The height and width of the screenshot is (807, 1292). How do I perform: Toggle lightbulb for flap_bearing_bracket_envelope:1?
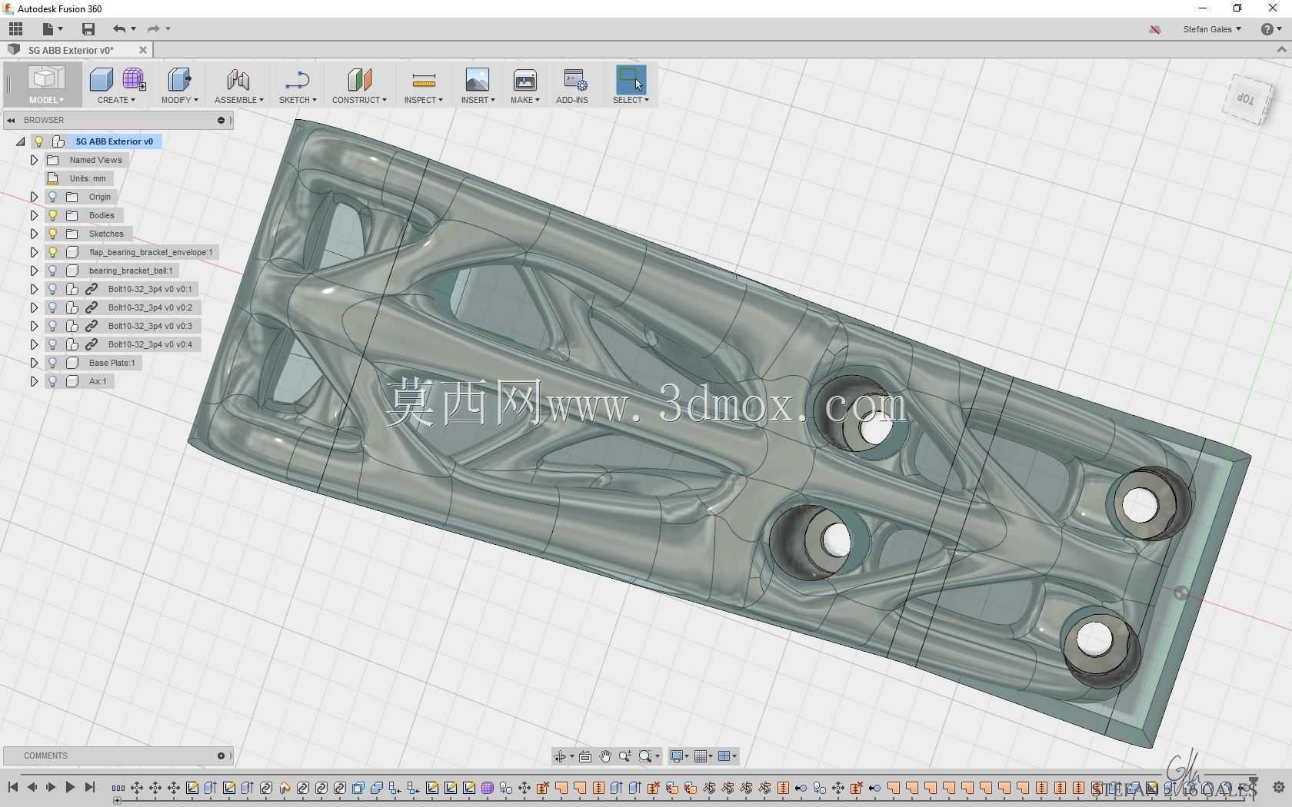(52, 252)
